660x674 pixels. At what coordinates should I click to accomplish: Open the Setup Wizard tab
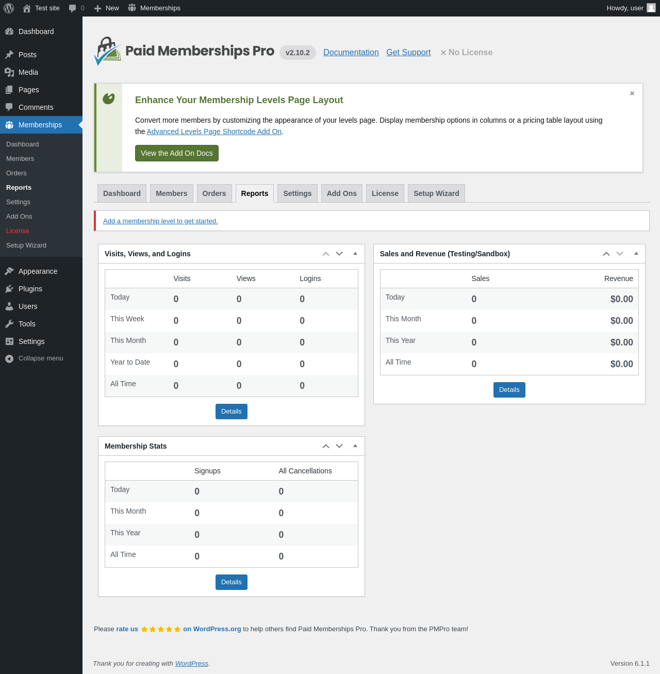pos(436,193)
